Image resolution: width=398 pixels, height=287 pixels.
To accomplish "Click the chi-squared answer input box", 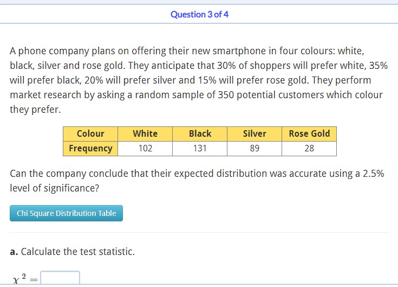I will point(60,278).
